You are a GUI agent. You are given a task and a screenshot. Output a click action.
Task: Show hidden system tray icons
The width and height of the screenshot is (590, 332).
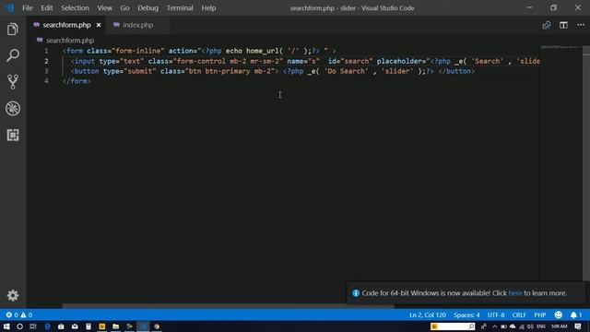494,326
